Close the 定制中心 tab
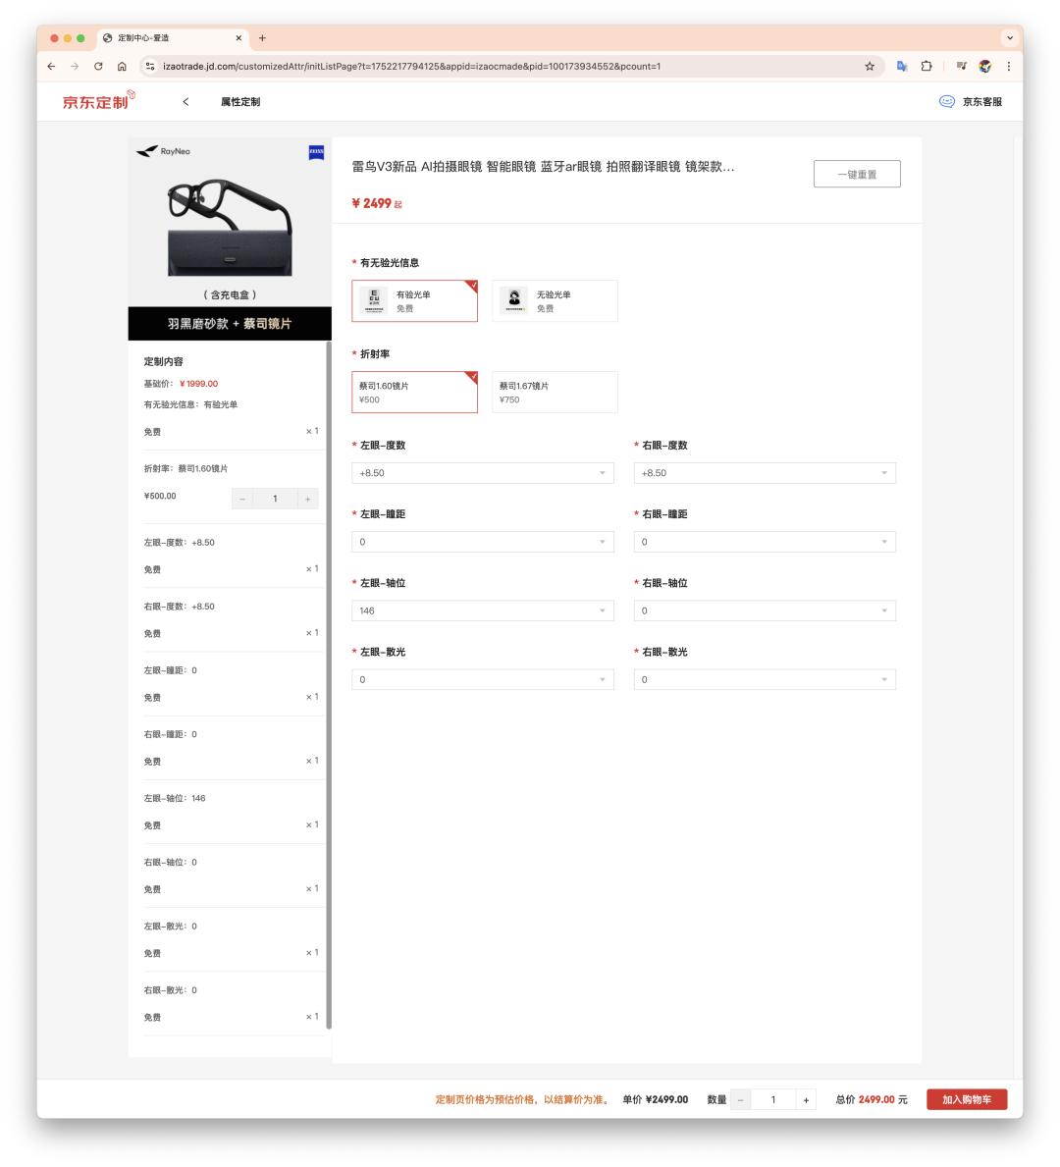The width and height of the screenshot is (1060, 1167). [238, 38]
